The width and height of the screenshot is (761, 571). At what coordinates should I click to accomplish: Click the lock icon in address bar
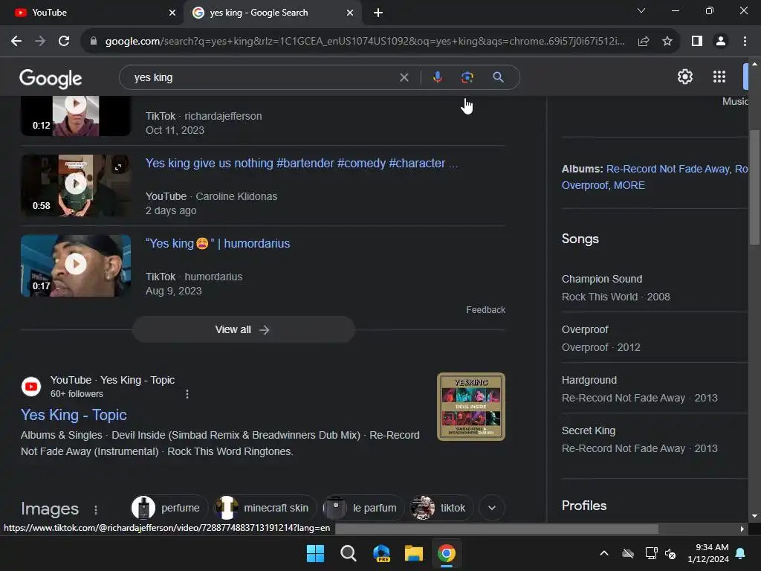click(94, 42)
